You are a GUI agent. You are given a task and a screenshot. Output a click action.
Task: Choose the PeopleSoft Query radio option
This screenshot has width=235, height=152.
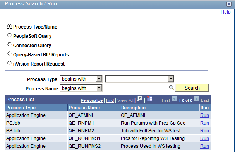[9, 35]
